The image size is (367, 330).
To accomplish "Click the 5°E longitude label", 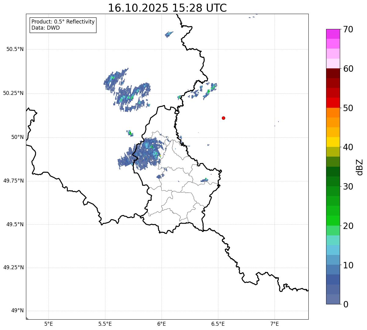I will pyautogui.click(x=49, y=324).
